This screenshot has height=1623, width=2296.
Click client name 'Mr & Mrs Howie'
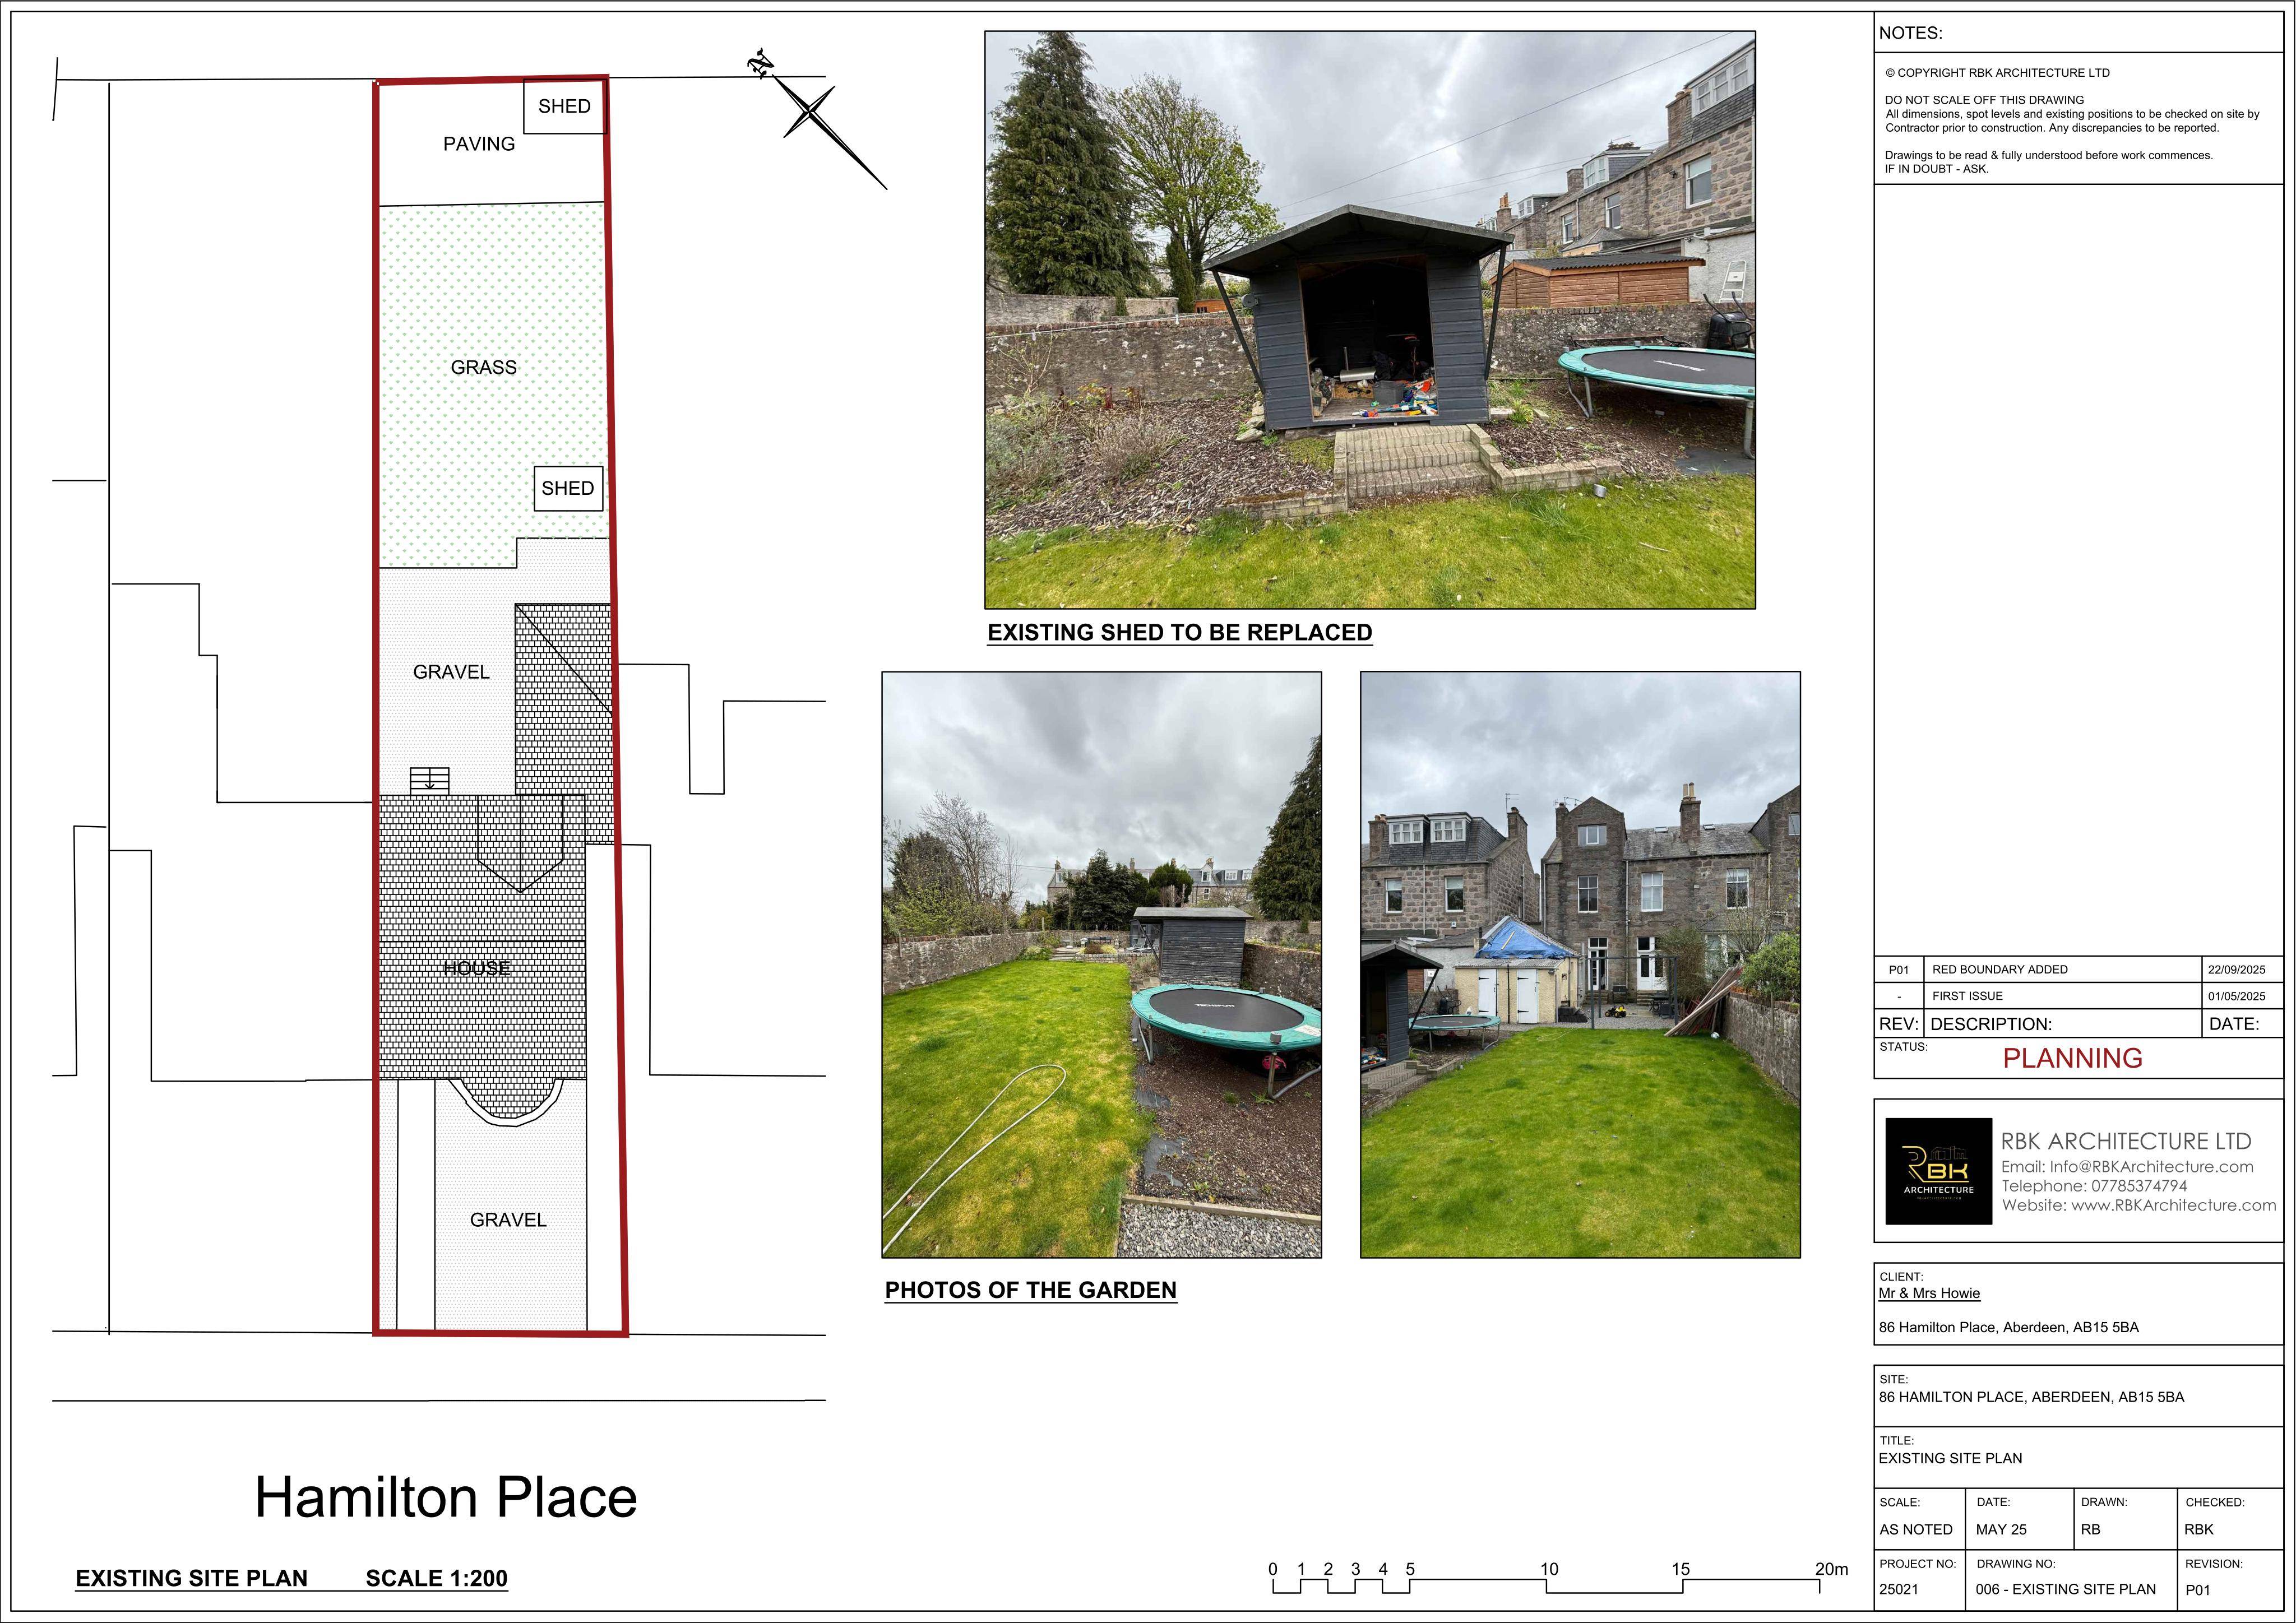[x=1929, y=1293]
